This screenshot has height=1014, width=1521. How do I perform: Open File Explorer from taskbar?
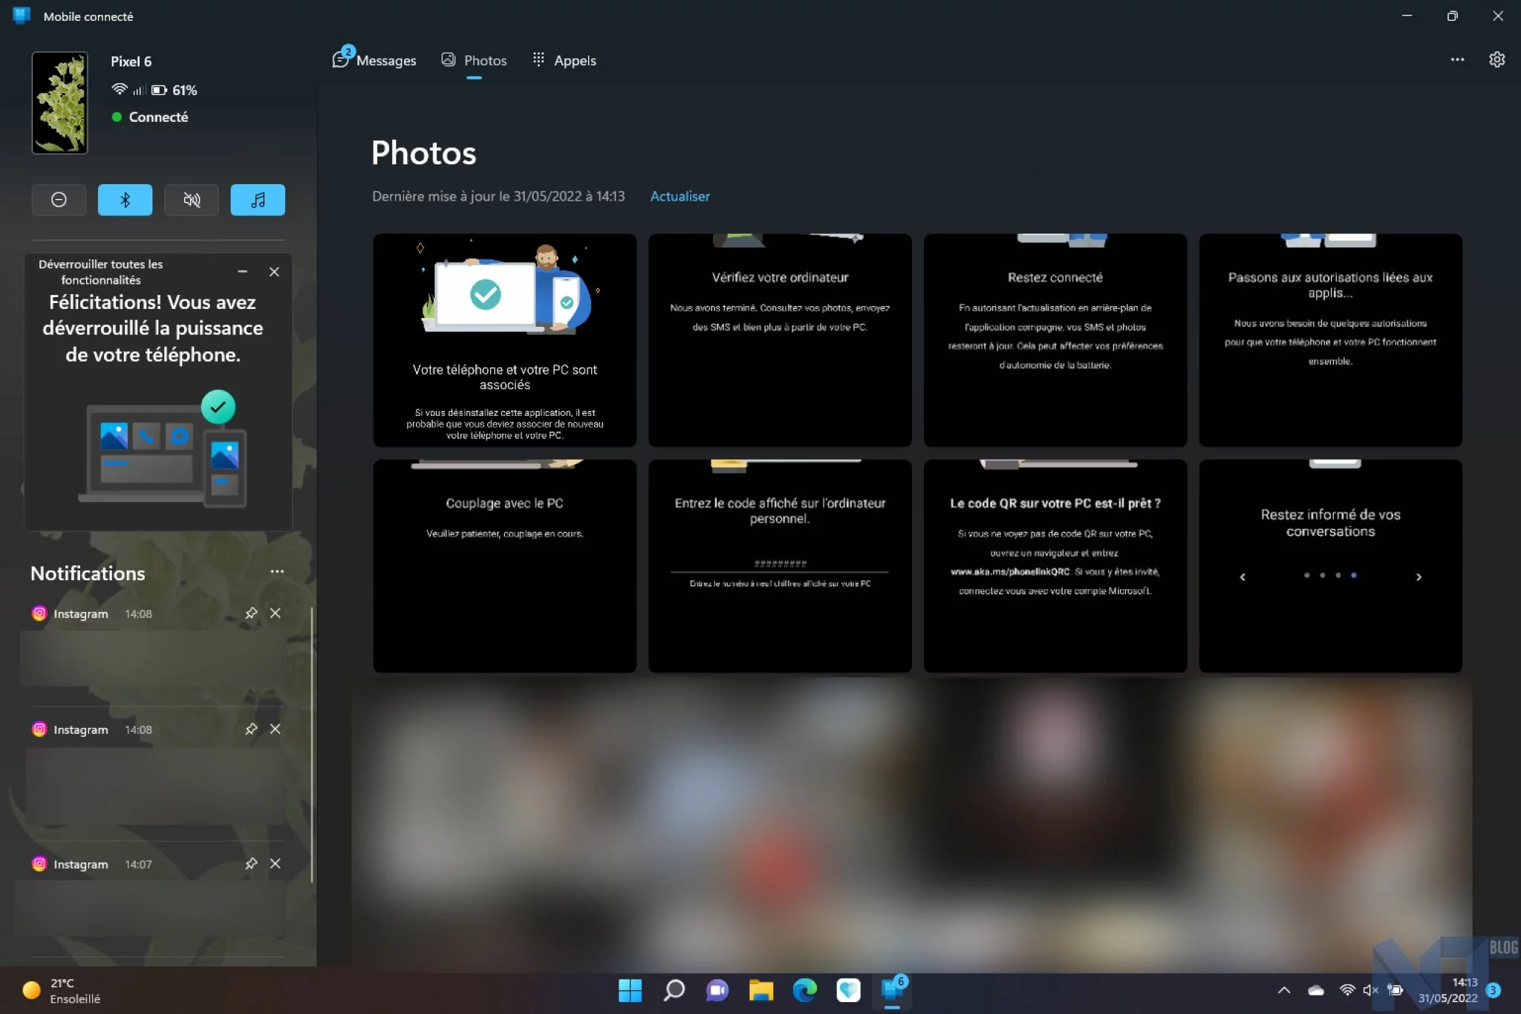pos(760,990)
